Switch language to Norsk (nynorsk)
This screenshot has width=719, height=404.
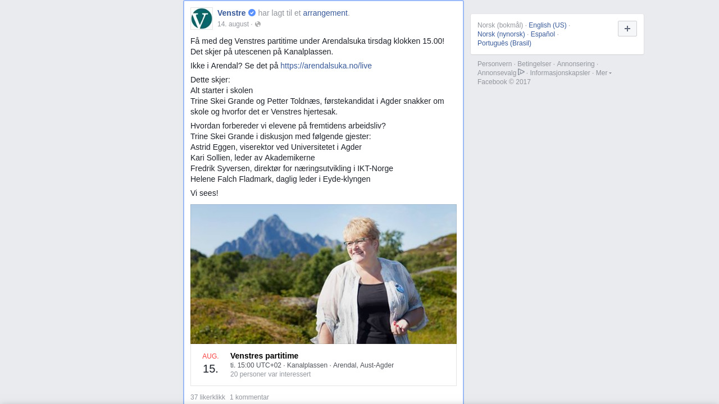point(501,34)
